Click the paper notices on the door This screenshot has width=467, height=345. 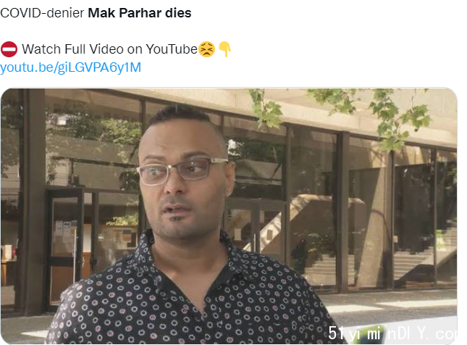[x=63, y=229]
